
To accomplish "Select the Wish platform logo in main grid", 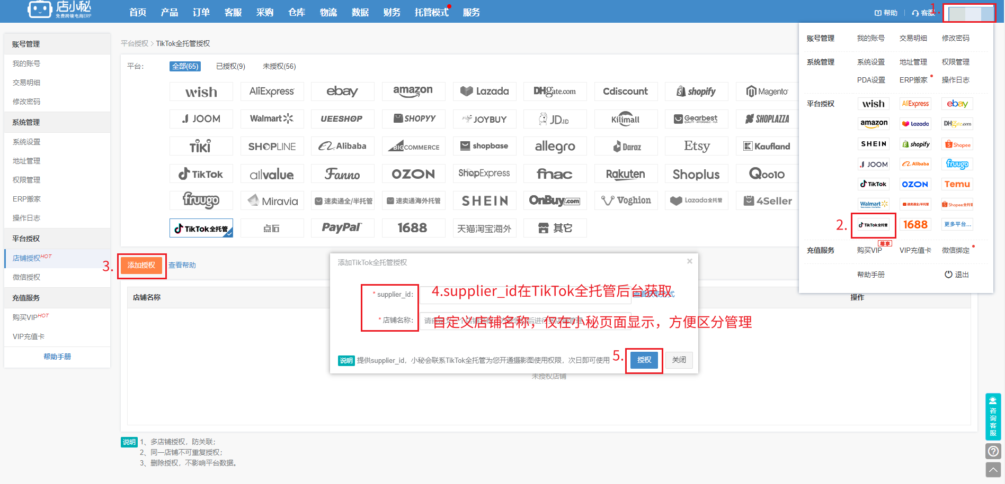I will 201,92.
